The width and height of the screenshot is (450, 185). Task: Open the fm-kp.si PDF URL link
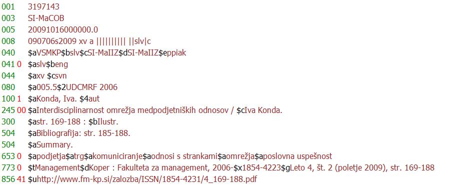tap(147, 179)
